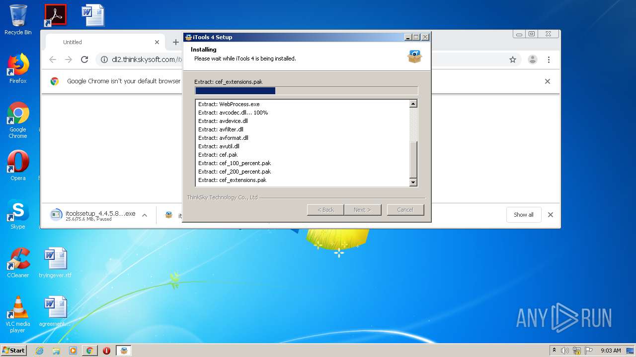636x357 pixels.
Task: Open the Adobe Acrobat desktop shortcut
Action: point(55,15)
